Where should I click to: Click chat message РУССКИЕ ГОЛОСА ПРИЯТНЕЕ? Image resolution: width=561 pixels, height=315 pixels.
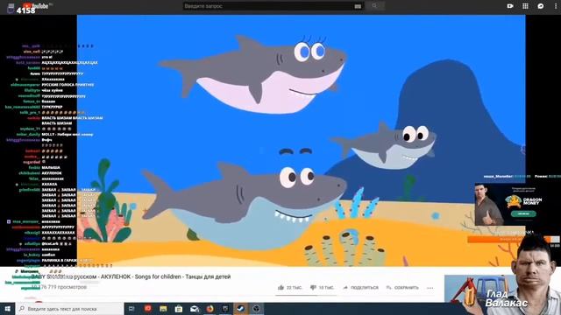[x=67, y=85]
